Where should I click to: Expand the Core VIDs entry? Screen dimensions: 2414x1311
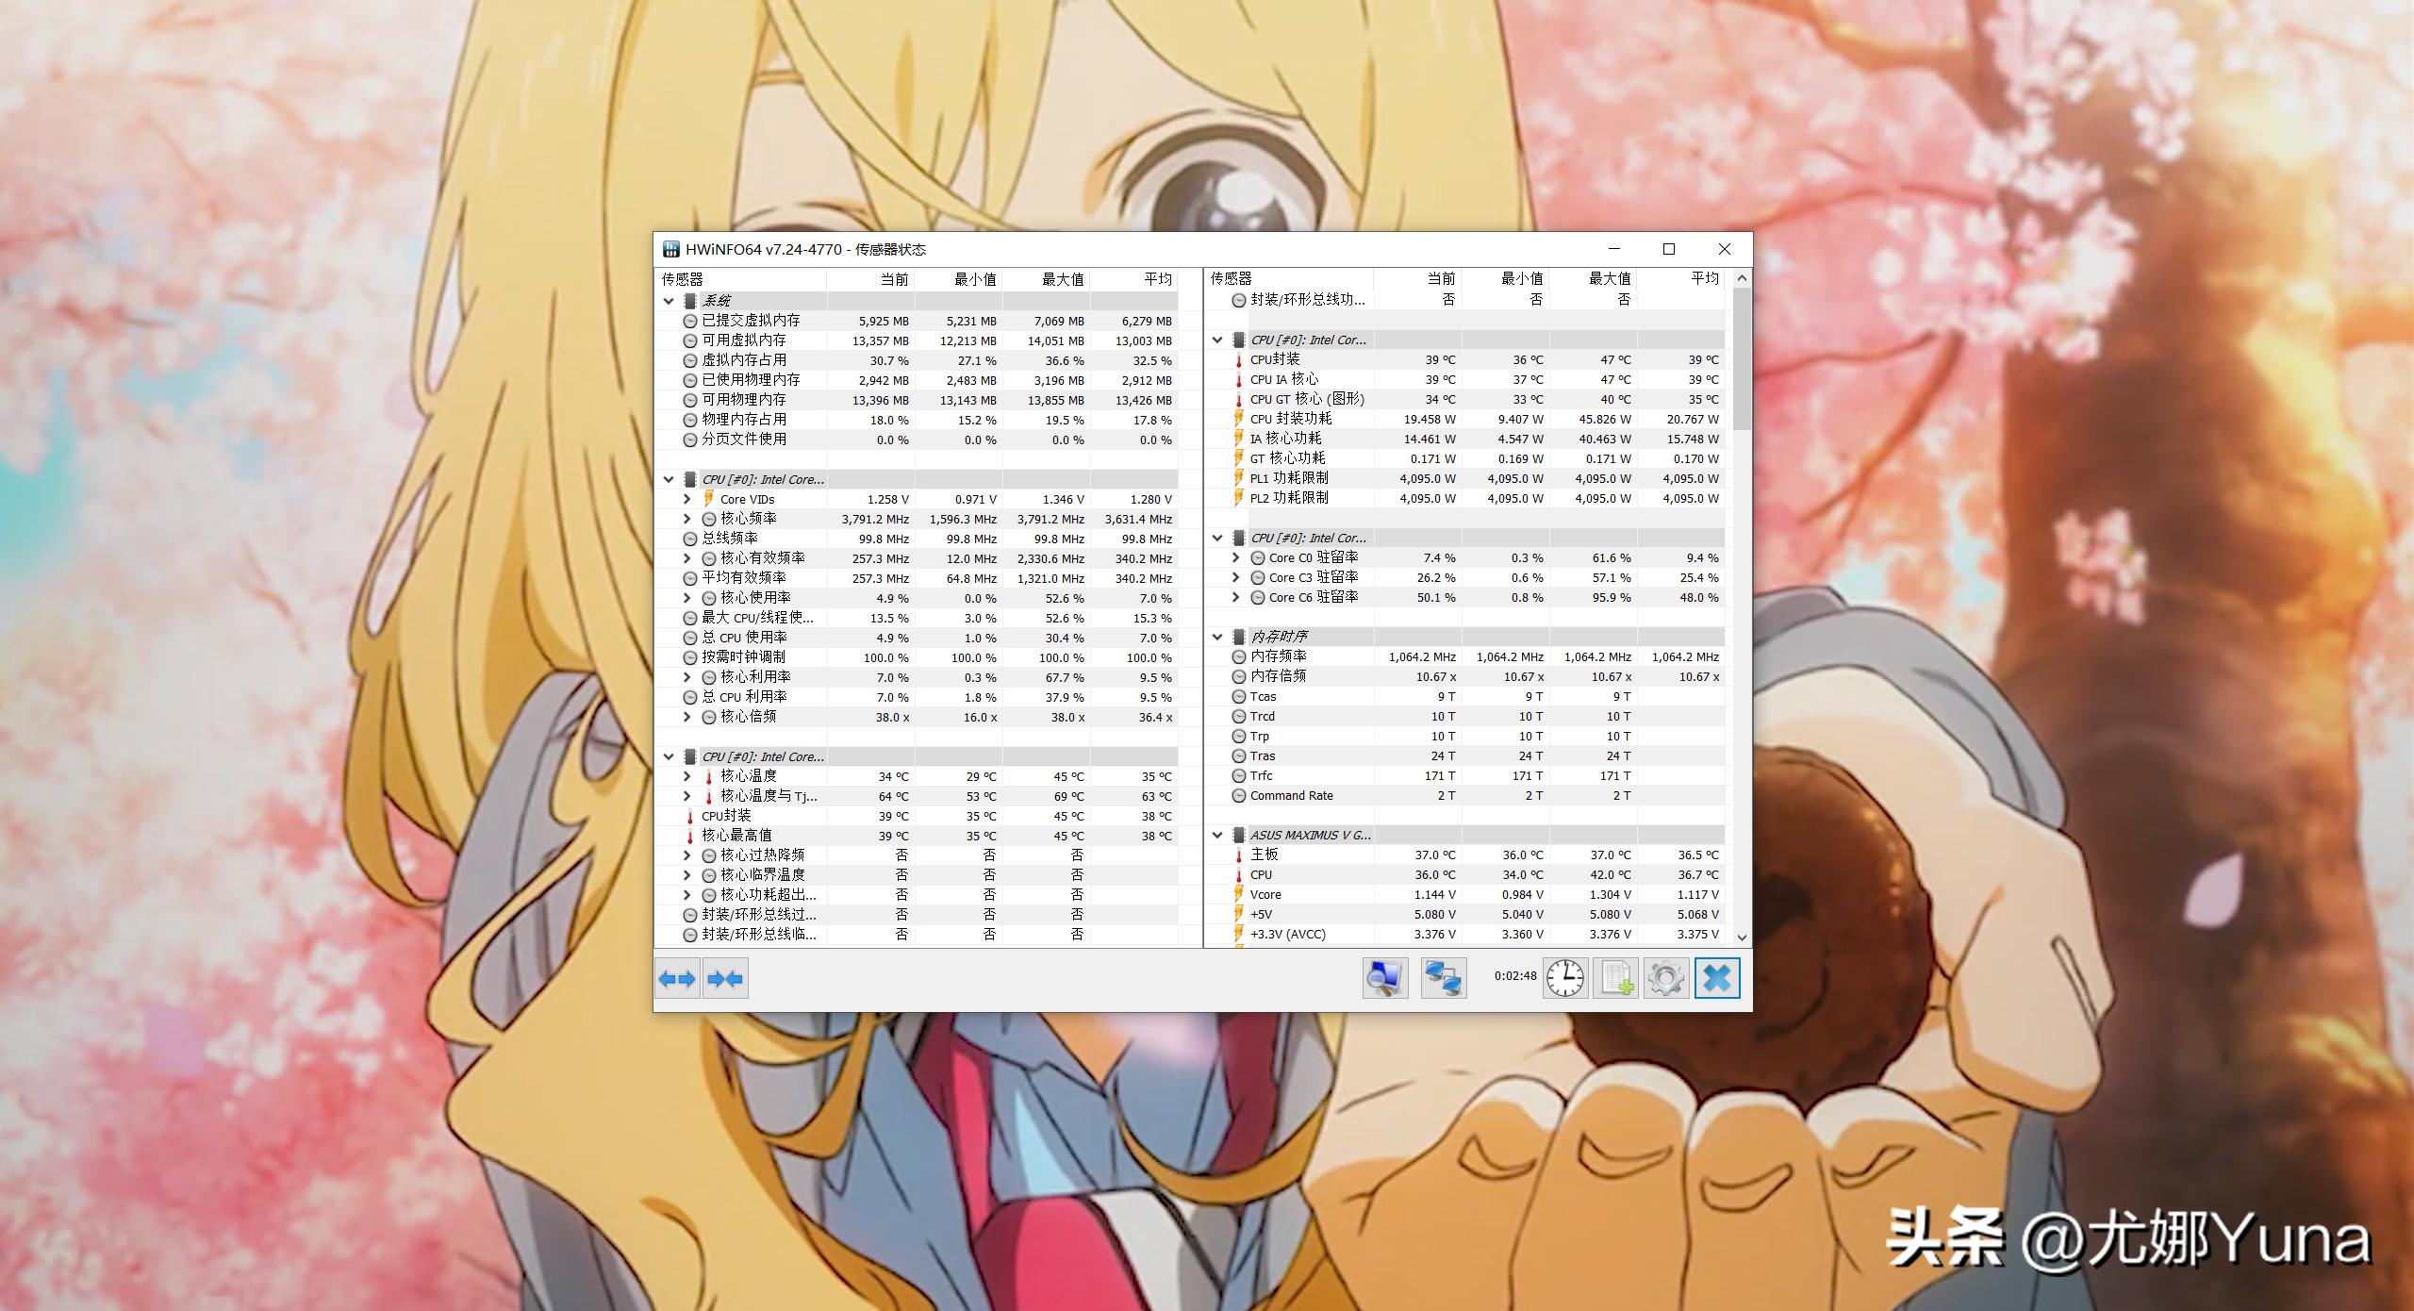coord(688,499)
